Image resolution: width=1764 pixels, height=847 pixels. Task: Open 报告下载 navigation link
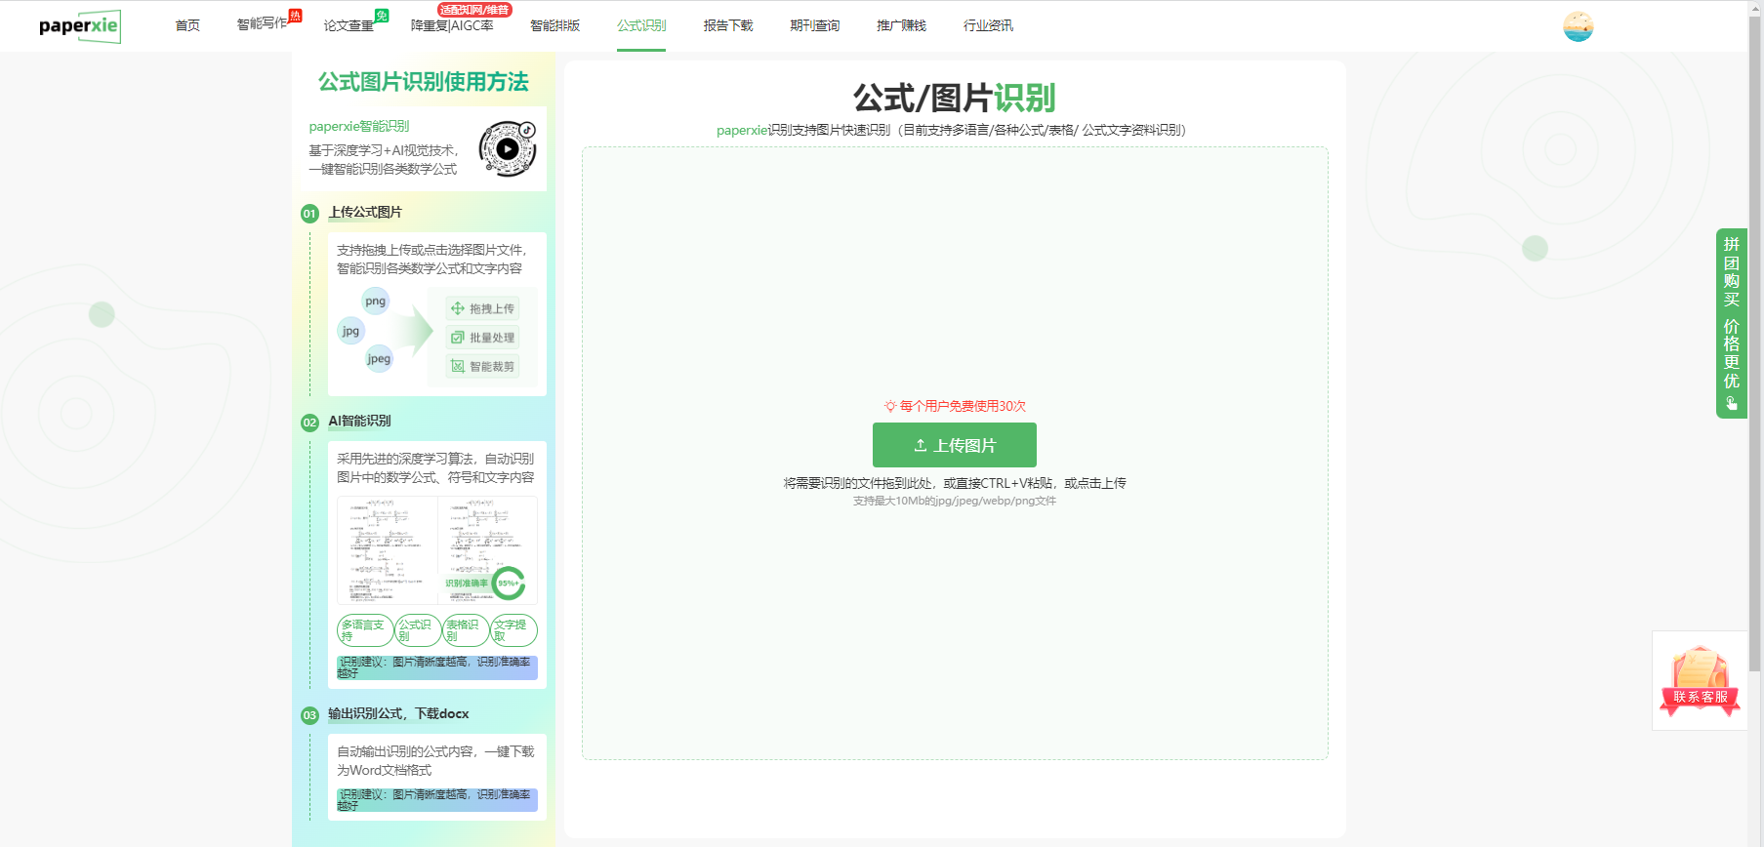(728, 25)
